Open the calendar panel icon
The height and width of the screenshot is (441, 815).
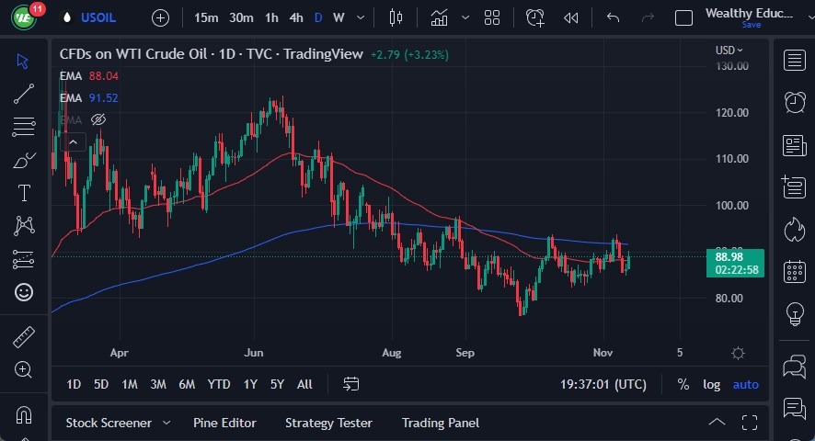pos(795,271)
